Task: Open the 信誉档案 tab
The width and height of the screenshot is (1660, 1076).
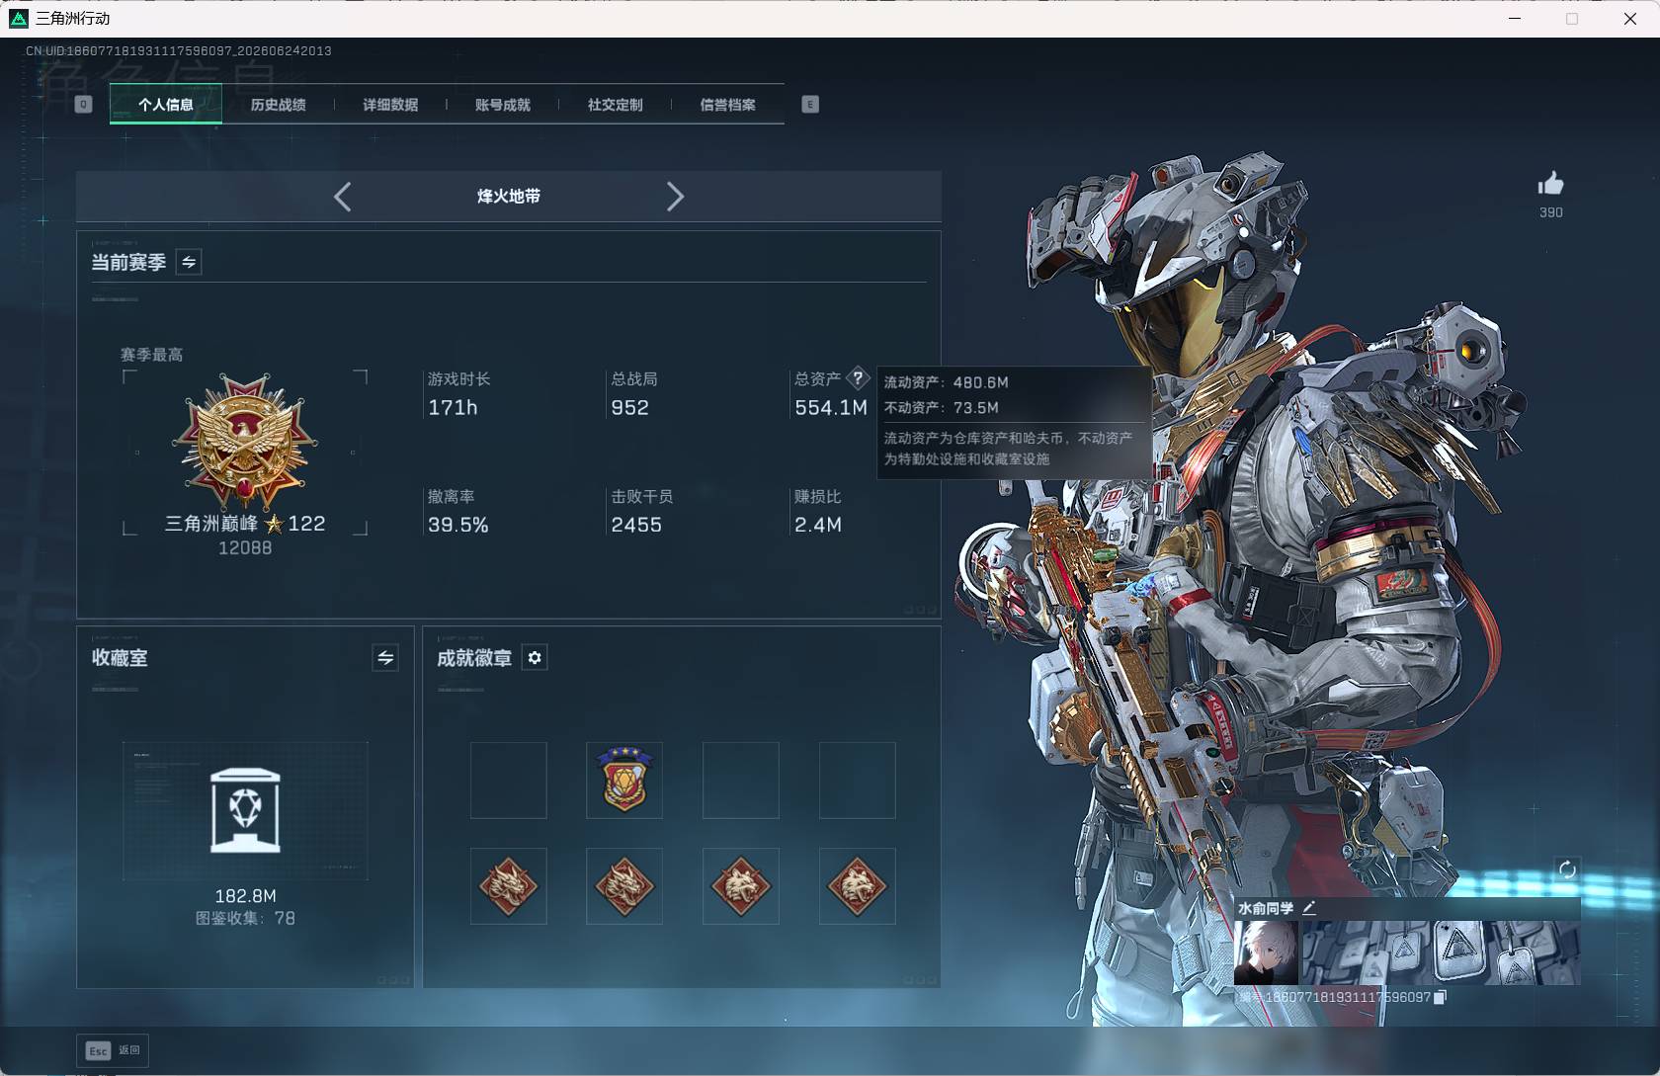Action: pyautogui.click(x=728, y=105)
